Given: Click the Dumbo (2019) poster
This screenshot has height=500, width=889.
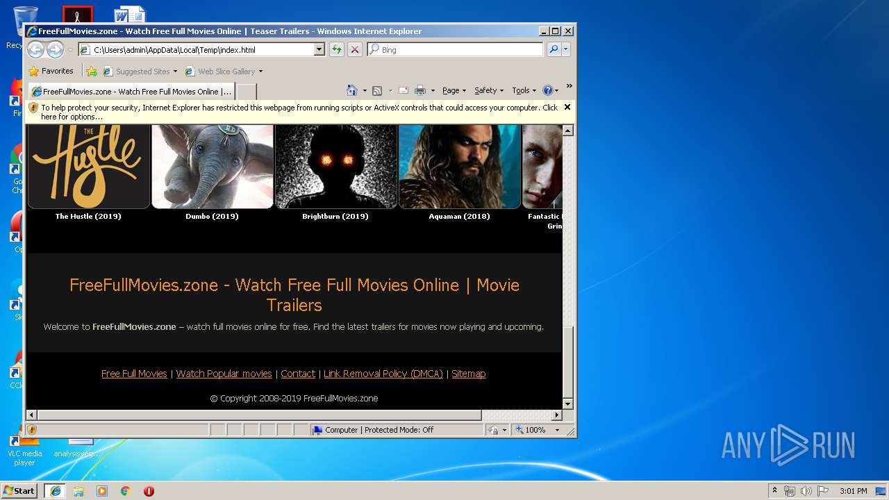Looking at the screenshot, I should coord(212,167).
